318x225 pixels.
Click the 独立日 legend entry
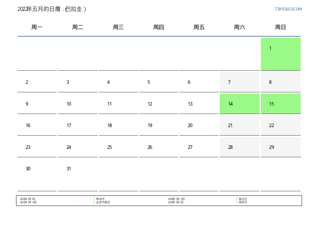(x=243, y=199)
